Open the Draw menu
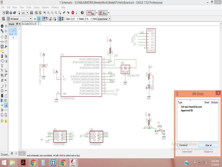Image resolution: width=222 pixels, height=167 pixels. [x=15, y=7]
